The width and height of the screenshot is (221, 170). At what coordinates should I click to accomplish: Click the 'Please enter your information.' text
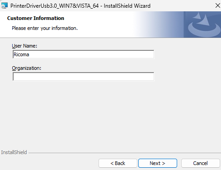point(45,28)
